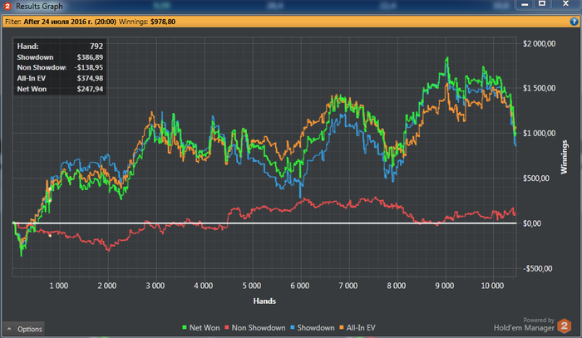Maximize the Results Graph window
This screenshot has height=338, width=582.
point(540,4)
